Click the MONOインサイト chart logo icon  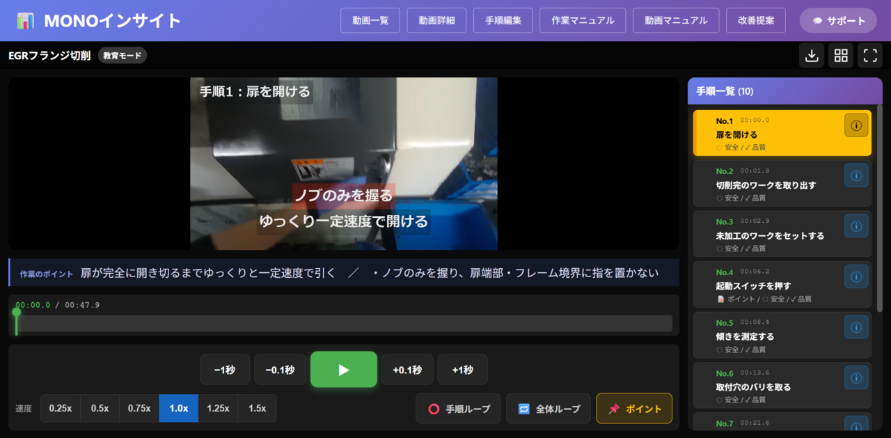coord(25,21)
